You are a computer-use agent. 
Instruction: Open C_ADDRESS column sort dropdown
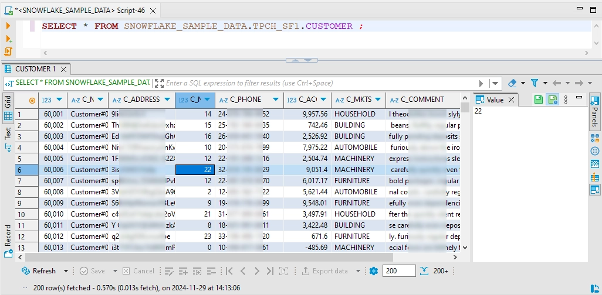(x=167, y=100)
